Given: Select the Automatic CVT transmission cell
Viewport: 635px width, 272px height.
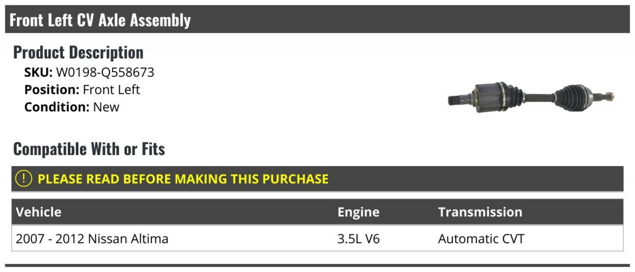Looking at the screenshot, I should [x=481, y=239].
